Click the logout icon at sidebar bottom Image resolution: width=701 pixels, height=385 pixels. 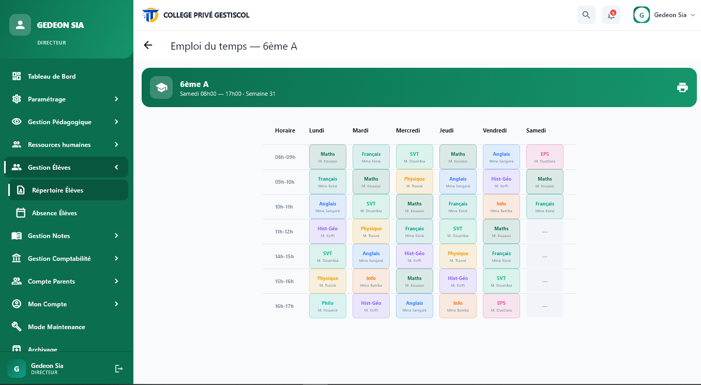(x=119, y=368)
